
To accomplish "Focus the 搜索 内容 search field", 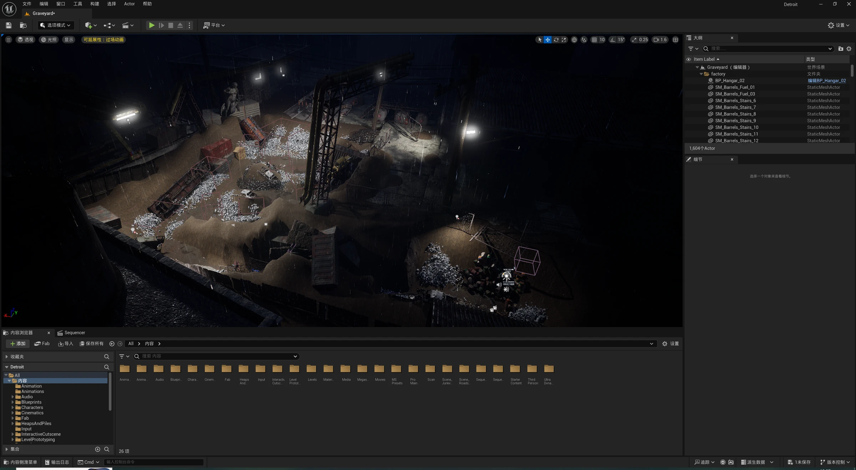I will (216, 356).
